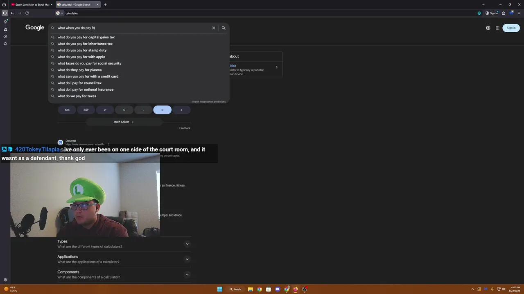Open File Explorer from the taskbar

[x=251, y=289]
